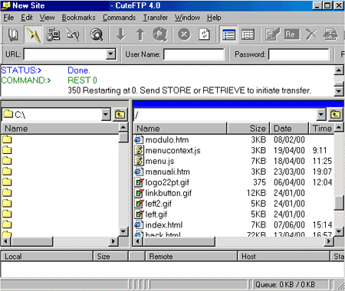Click first local folder icon in list
This screenshot has height=291, width=345.
(x=7, y=139)
